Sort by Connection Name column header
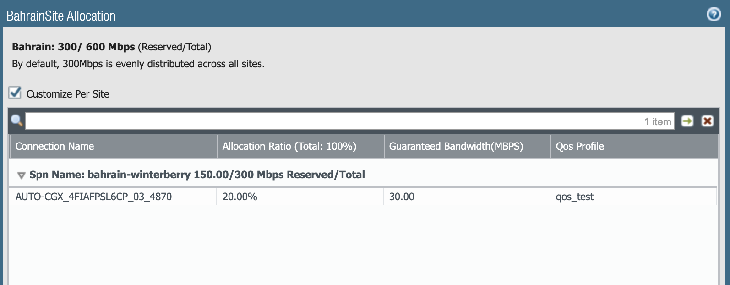The image size is (730, 285). click(x=55, y=146)
